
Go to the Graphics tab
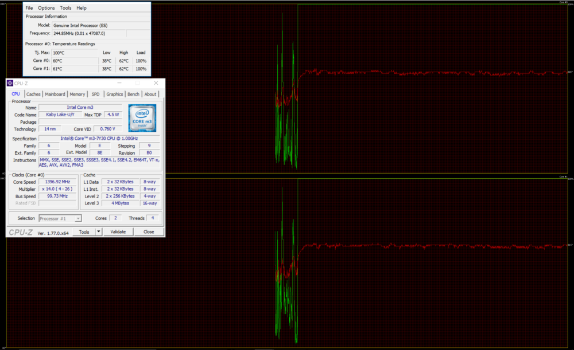(115, 94)
